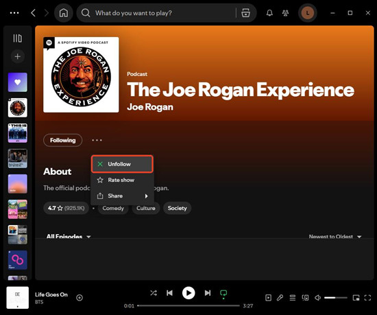Viewport: 377px width, 315px height.
Task: Open more options three-dot menu for podcast
Action: (x=97, y=140)
